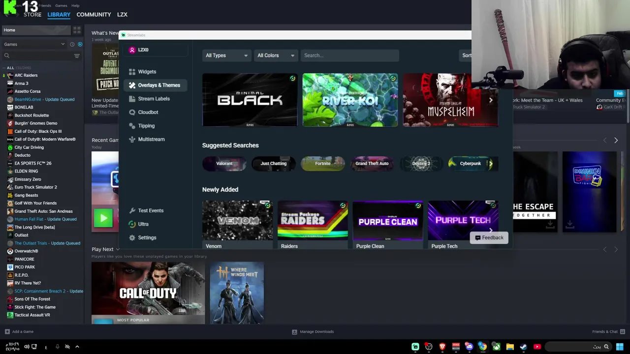Open Raiders stream package thumbnail
630x354 pixels.
313,220
